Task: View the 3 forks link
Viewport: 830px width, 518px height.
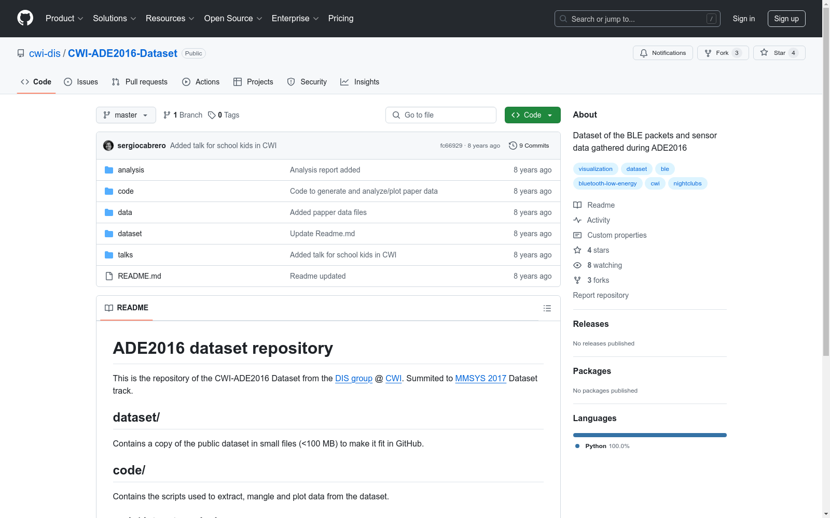Action: coord(591,280)
